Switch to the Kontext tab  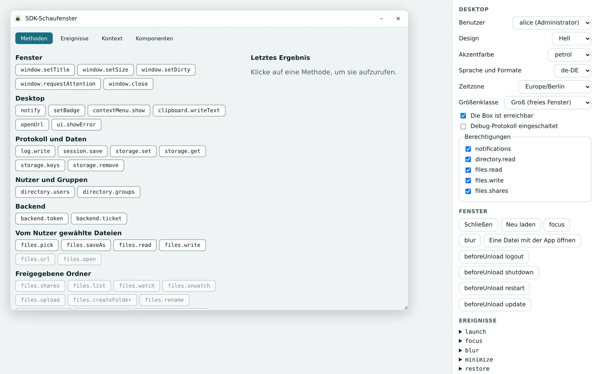click(x=112, y=38)
